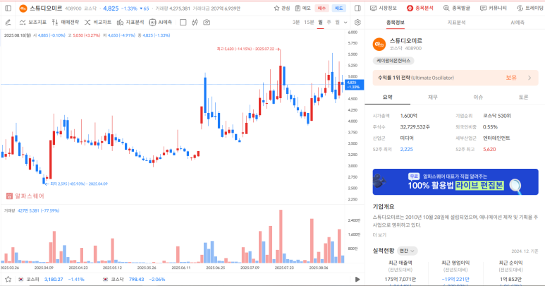545x286 pixels.
Task: Click 최근 매출액 value 175억 7,071만
Action: click(x=400, y=279)
